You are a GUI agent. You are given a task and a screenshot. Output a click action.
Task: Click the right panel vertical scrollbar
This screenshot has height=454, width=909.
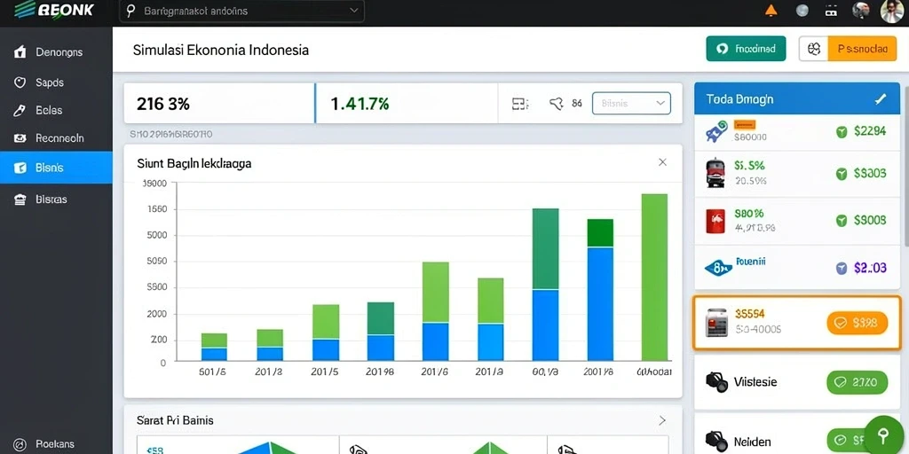pos(906,168)
